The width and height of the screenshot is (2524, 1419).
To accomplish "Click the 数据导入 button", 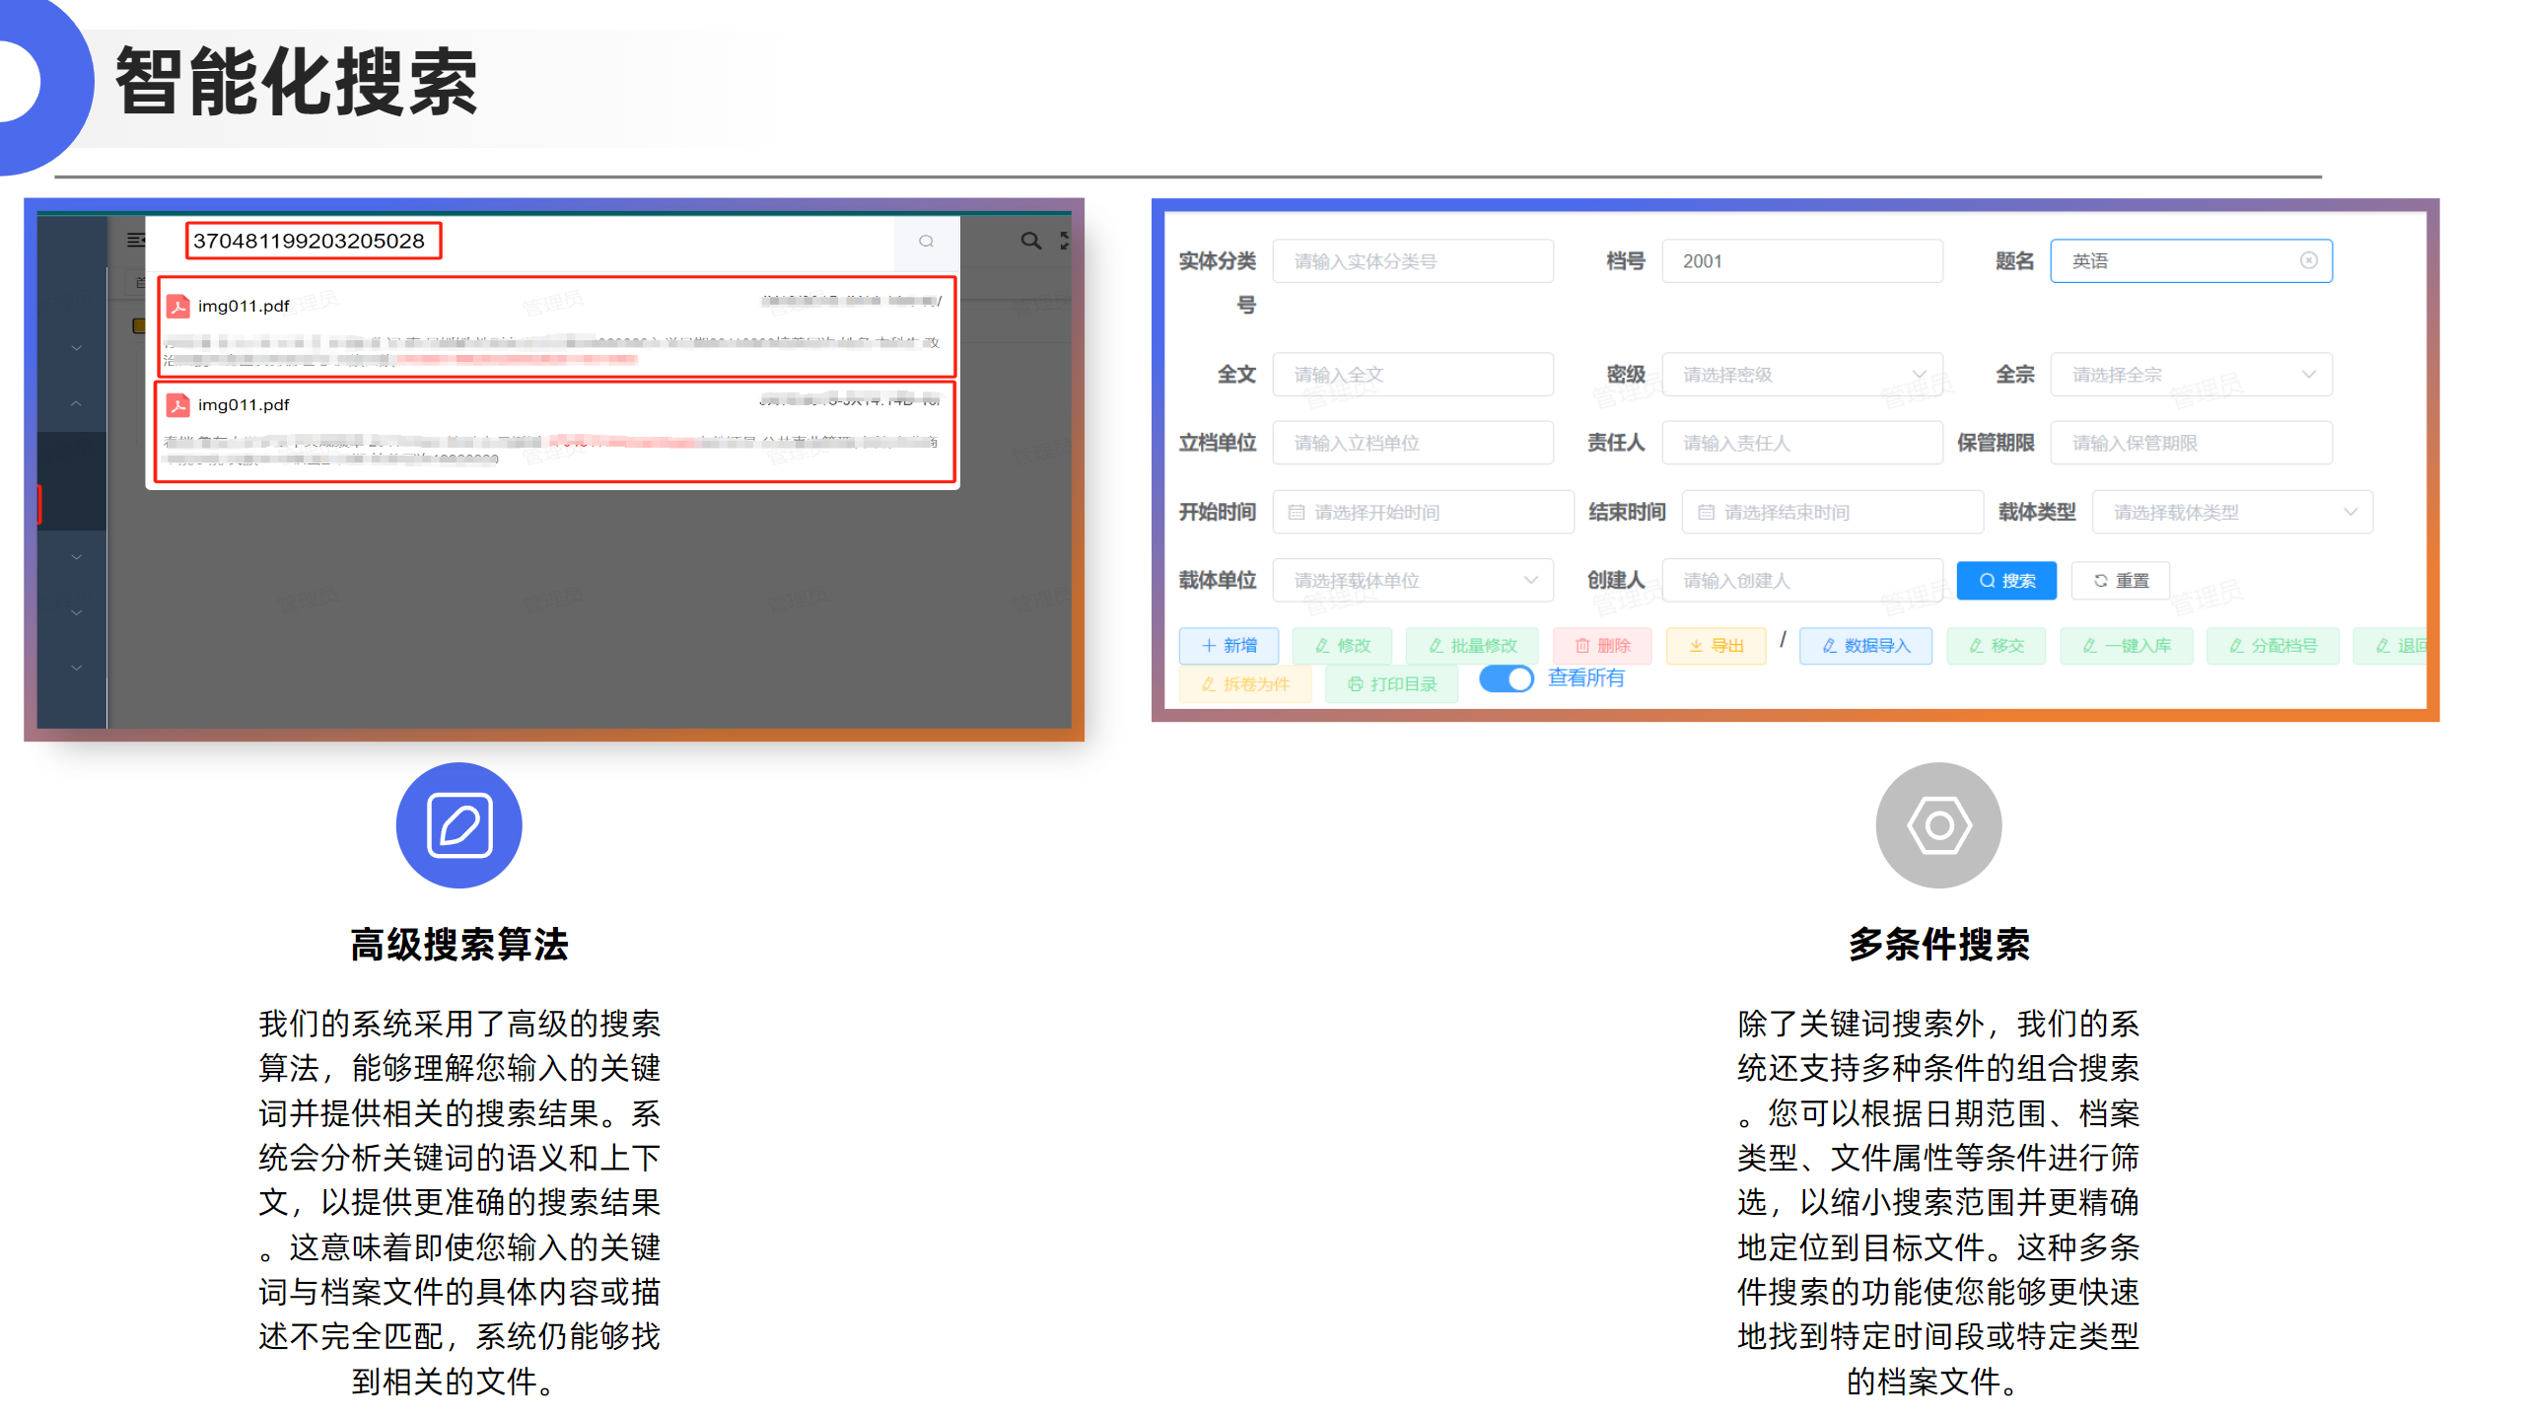I will 1865,645.
